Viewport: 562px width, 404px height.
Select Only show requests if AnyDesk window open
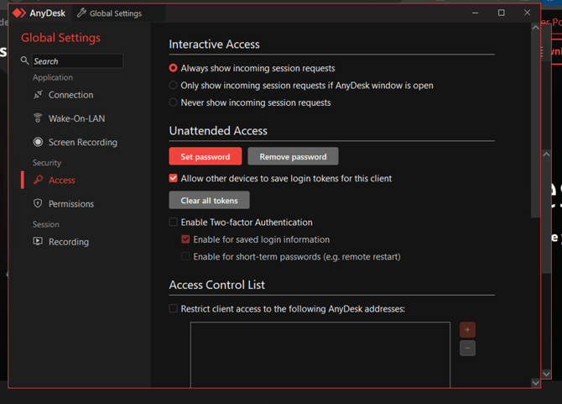coord(173,85)
